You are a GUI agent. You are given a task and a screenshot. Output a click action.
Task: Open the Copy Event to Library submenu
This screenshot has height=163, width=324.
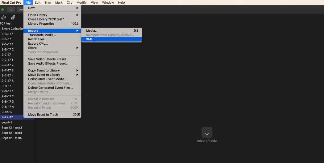coord(52,71)
